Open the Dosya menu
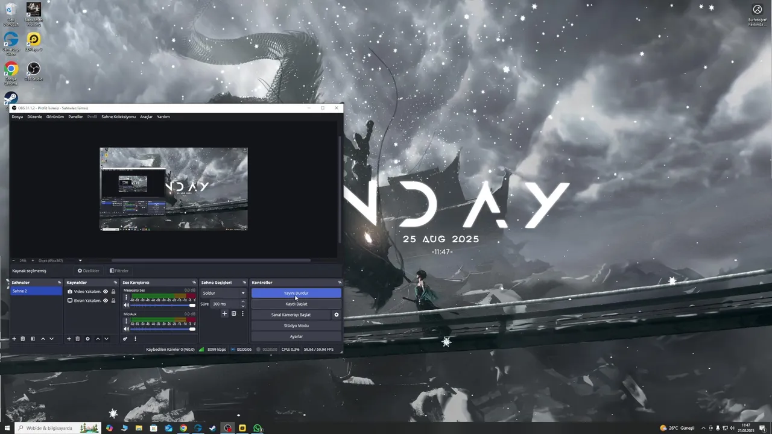This screenshot has height=434, width=772. pos(17,117)
